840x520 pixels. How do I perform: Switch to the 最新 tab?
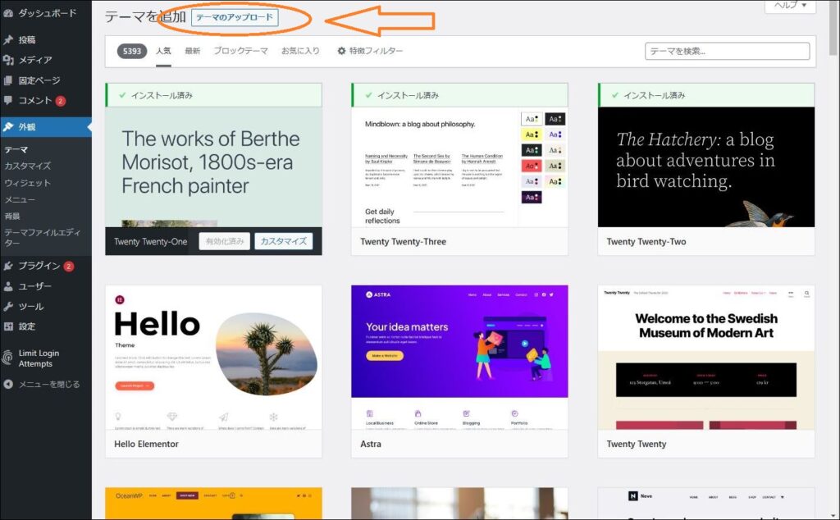pyautogui.click(x=192, y=51)
